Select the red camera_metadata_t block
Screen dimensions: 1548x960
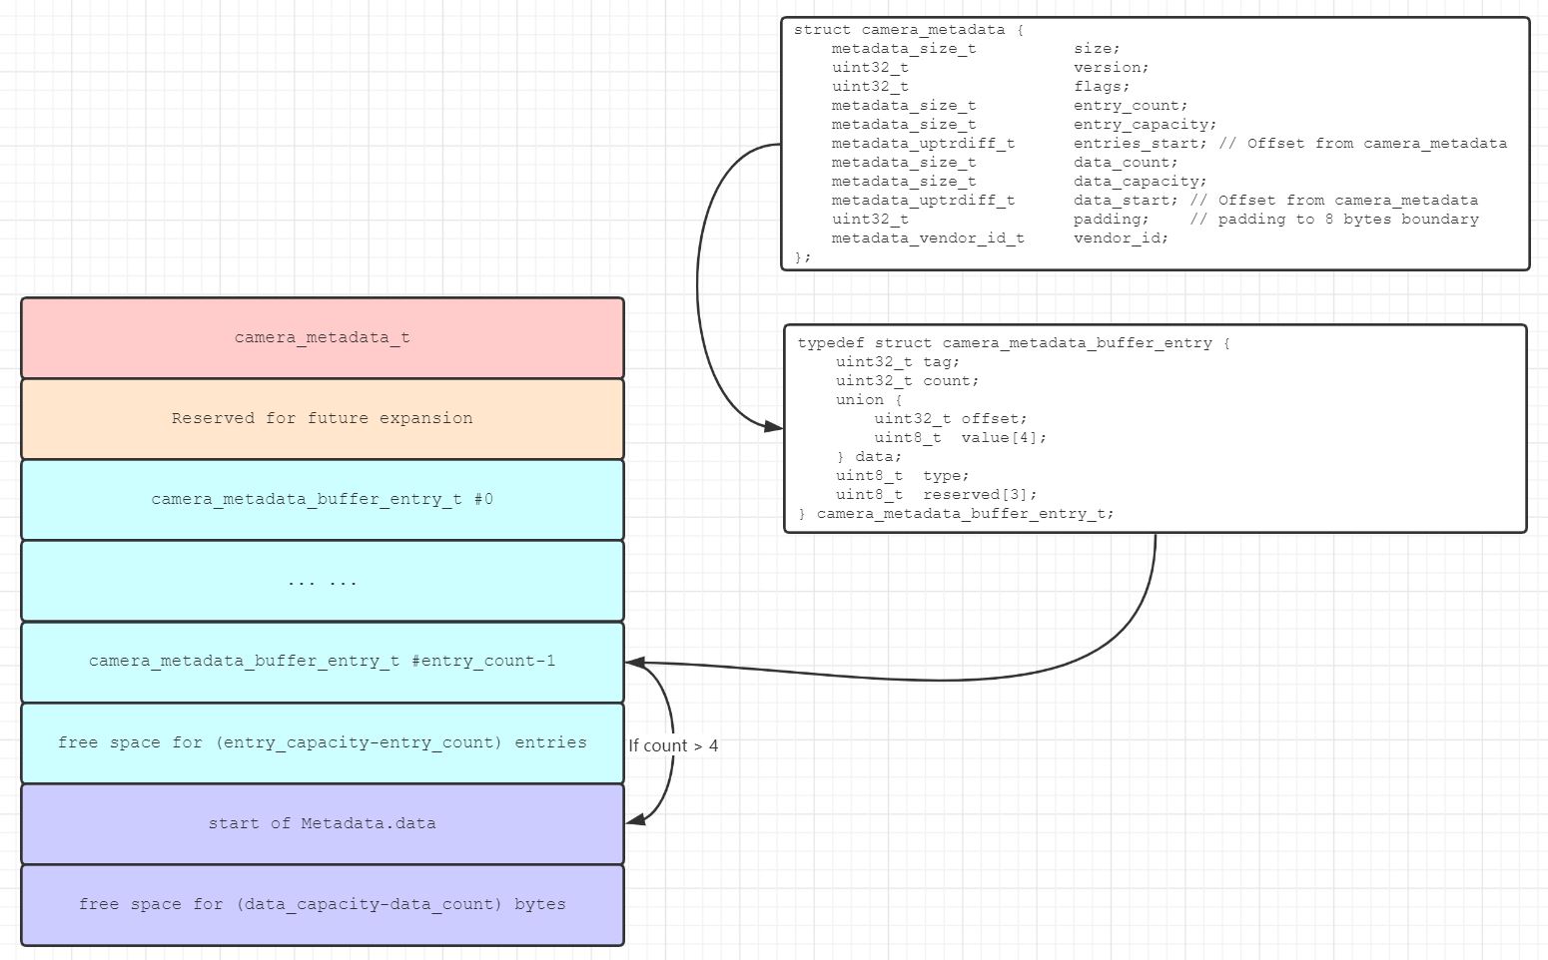pyautogui.click(x=322, y=337)
